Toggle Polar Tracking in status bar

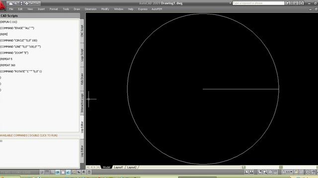58,172
